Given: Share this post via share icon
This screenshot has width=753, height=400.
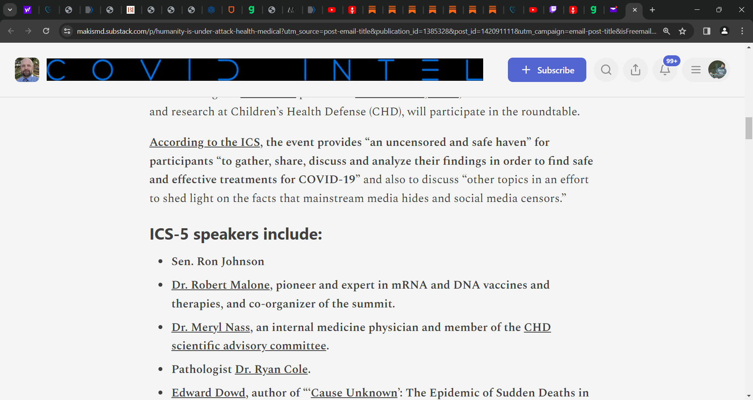Looking at the screenshot, I should (636, 70).
